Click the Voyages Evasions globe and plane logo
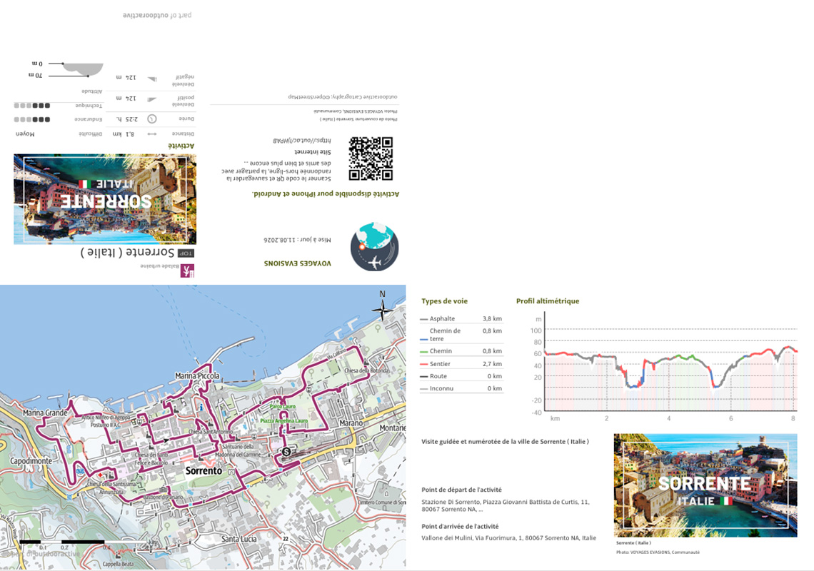 (x=374, y=247)
